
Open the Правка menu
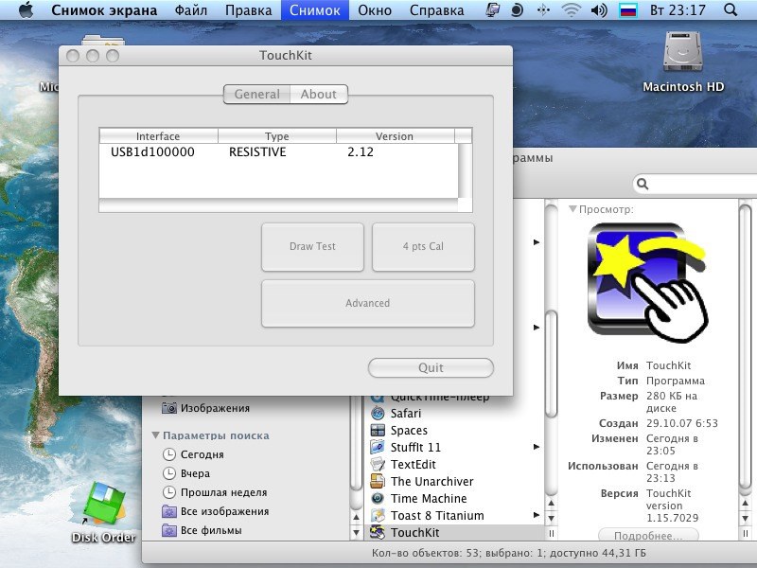248,10
